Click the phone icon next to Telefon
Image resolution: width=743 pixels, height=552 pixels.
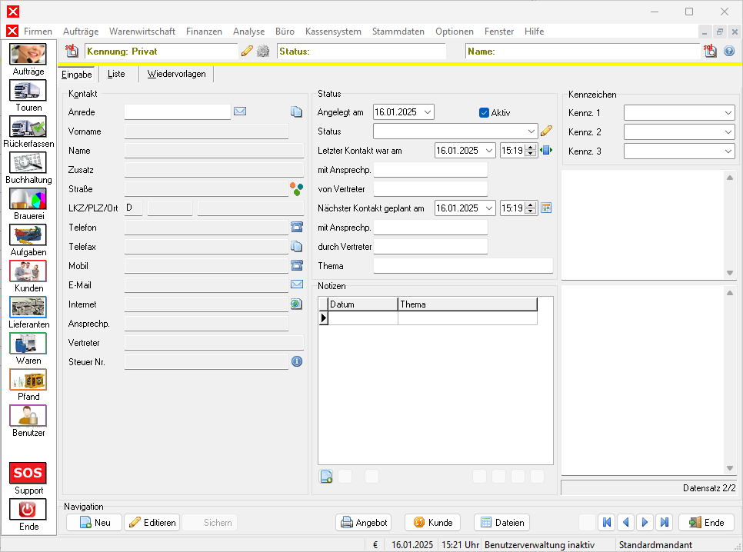(x=296, y=228)
